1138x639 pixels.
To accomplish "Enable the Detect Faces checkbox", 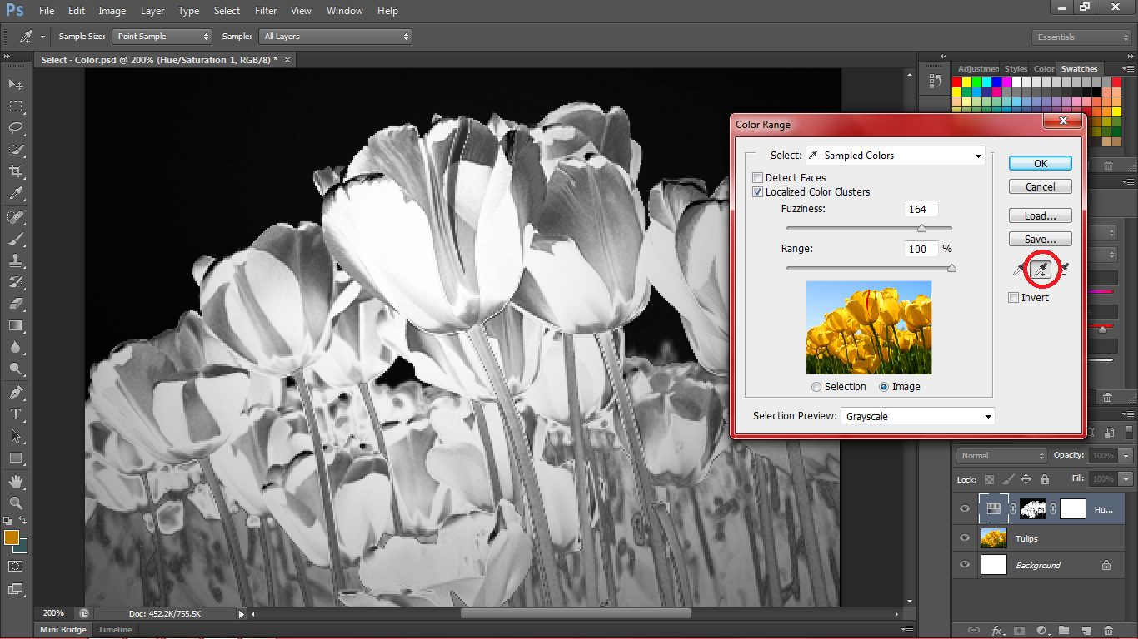I will click(757, 177).
